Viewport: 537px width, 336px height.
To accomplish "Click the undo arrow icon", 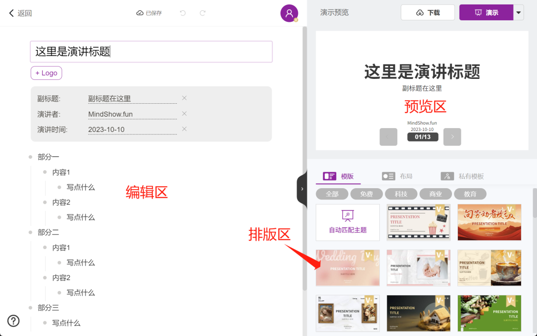I will [182, 13].
